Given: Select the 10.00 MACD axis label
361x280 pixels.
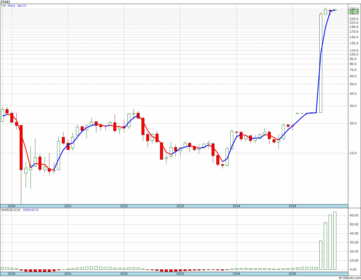Looking at the screenshot, I should 354,260.
